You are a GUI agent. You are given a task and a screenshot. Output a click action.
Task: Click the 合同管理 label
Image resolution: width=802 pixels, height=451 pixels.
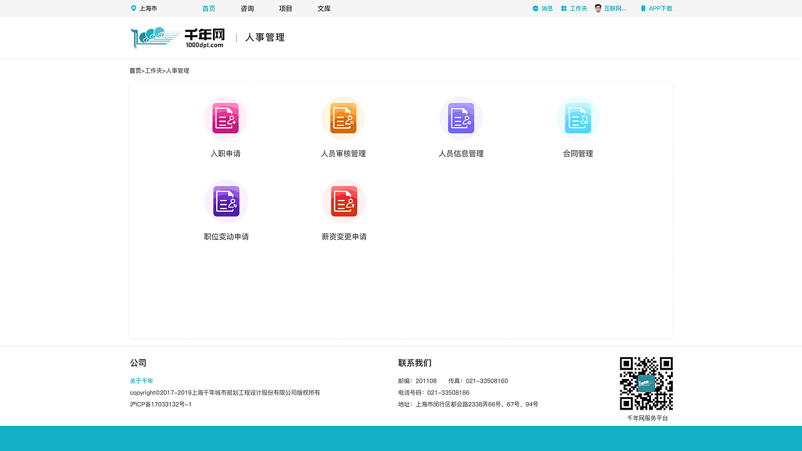[578, 153]
